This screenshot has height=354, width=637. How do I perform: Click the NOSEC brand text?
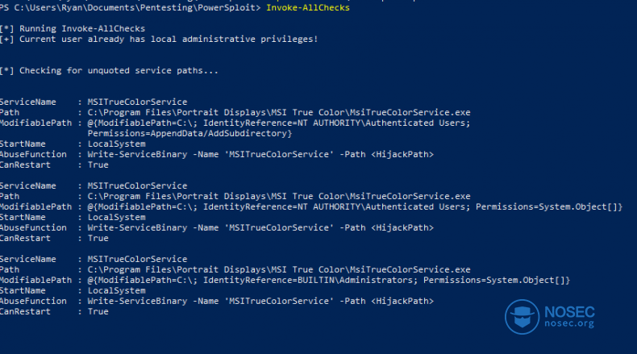569,312
